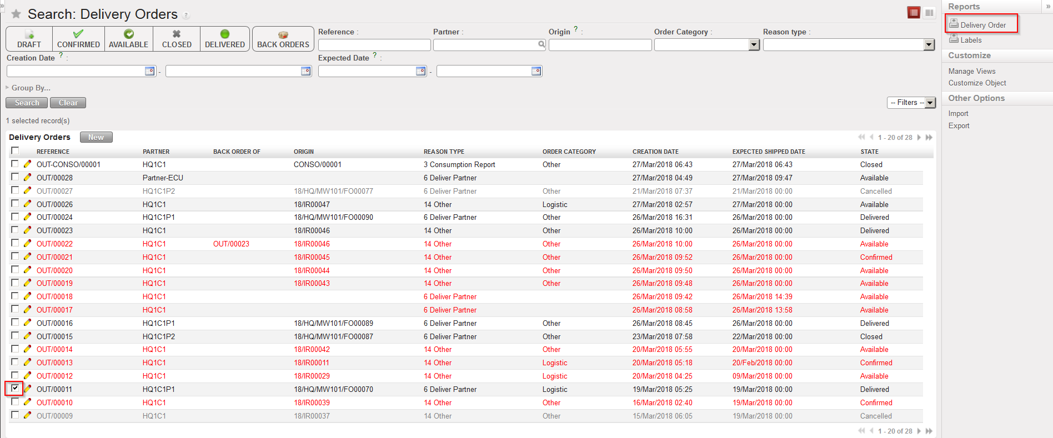Toggle the Delivered state filter
The image size is (1053, 438).
click(224, 39)
